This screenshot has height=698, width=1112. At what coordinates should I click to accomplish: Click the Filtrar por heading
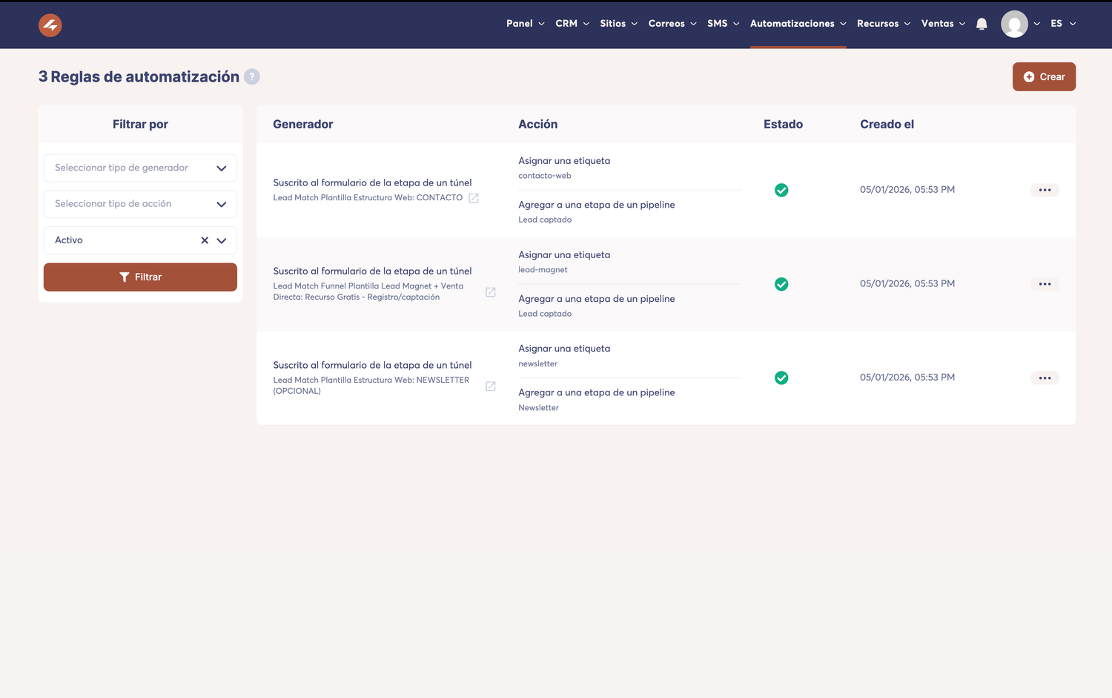click(140, 124)
